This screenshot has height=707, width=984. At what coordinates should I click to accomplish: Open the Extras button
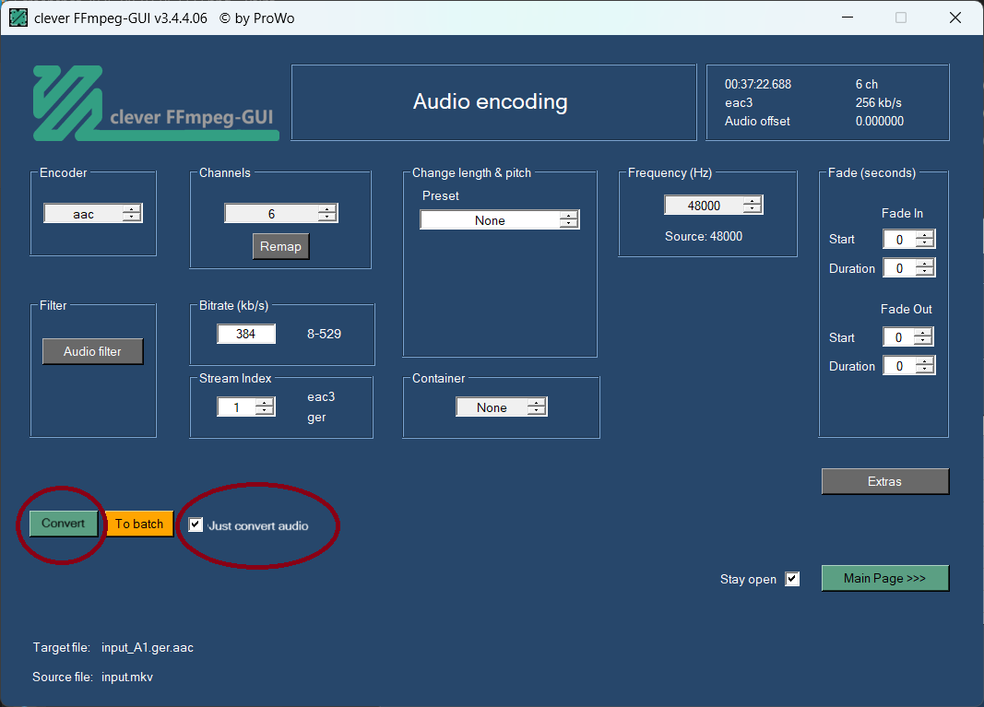pos(884,481)
